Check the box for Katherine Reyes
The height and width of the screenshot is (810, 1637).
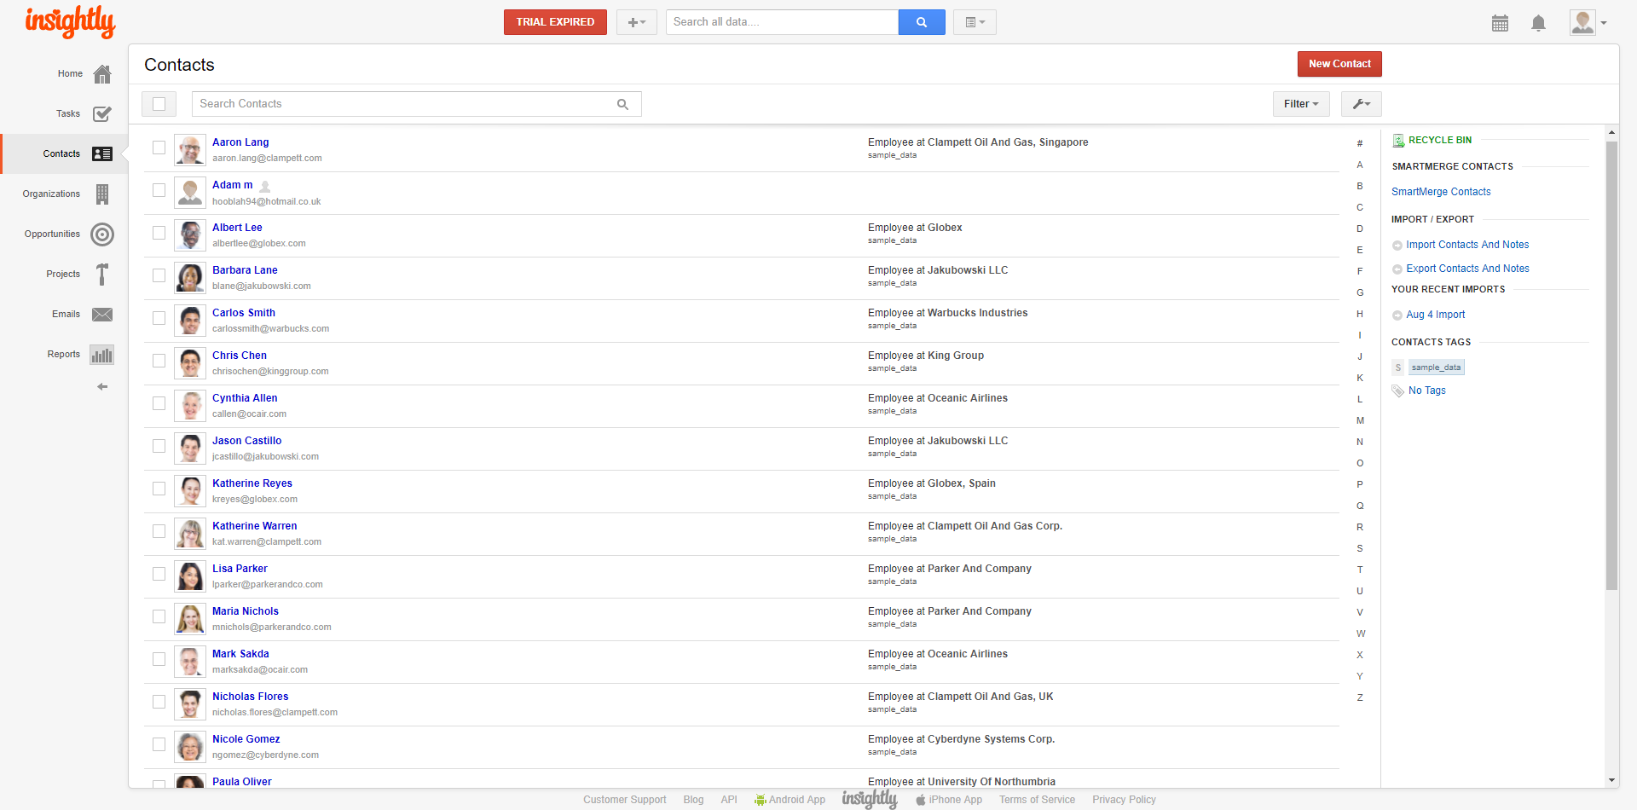click(159, 489)
